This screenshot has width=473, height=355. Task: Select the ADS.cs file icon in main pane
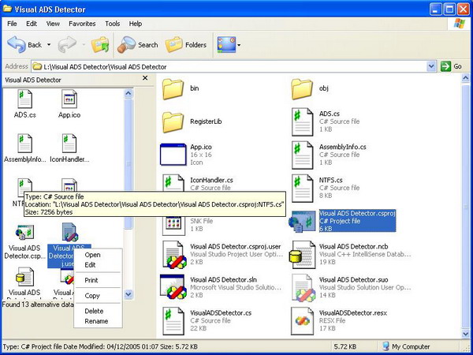[302, 122]
